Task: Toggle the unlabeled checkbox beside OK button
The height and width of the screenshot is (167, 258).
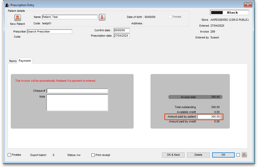Action: click(x=238, y=155)
